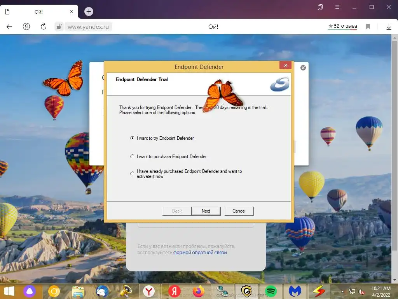
Task: Open a new browser tab
Action: click(x=89, y=11)
